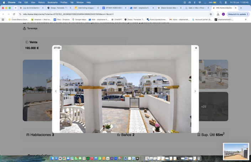The image size is (251, 162).
Task: Open a new tab with the plus button
Action: (241, 8)
